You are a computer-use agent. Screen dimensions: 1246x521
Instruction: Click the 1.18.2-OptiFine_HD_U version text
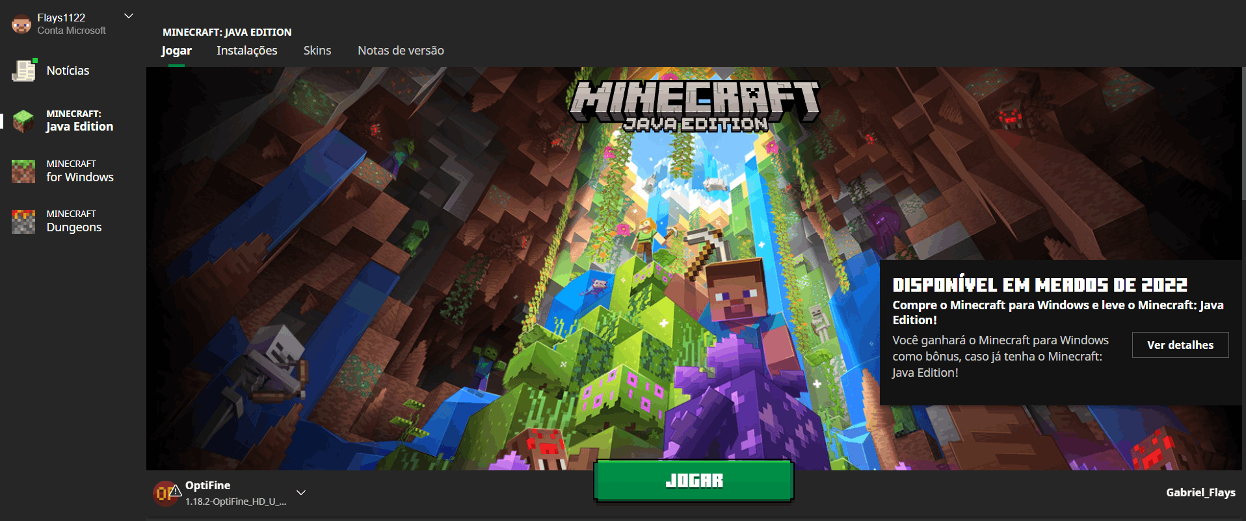click(x=235, y=502)
